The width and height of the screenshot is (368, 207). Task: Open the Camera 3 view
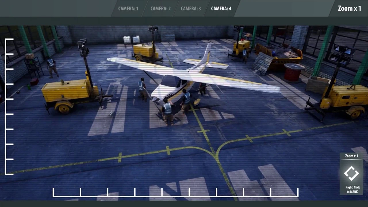tap(190, 8)
